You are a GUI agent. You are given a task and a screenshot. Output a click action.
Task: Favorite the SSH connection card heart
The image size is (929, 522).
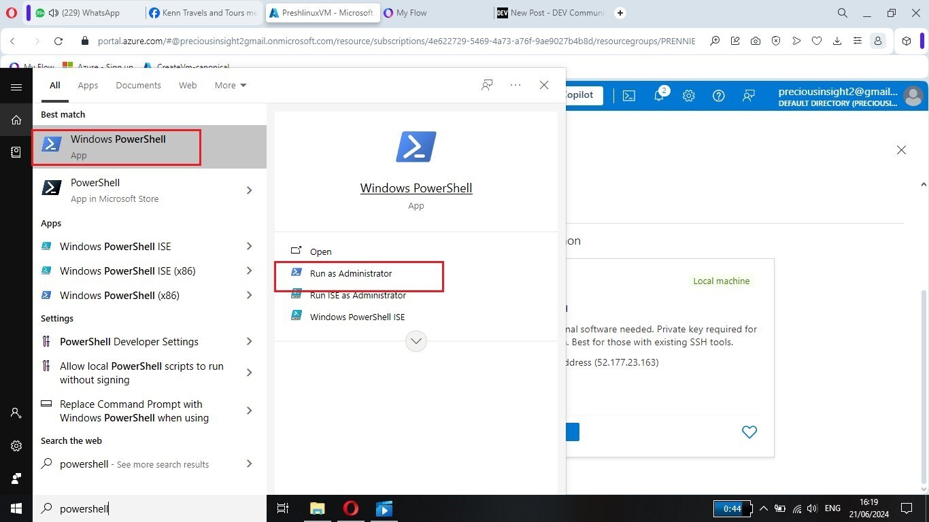(749, 432)
